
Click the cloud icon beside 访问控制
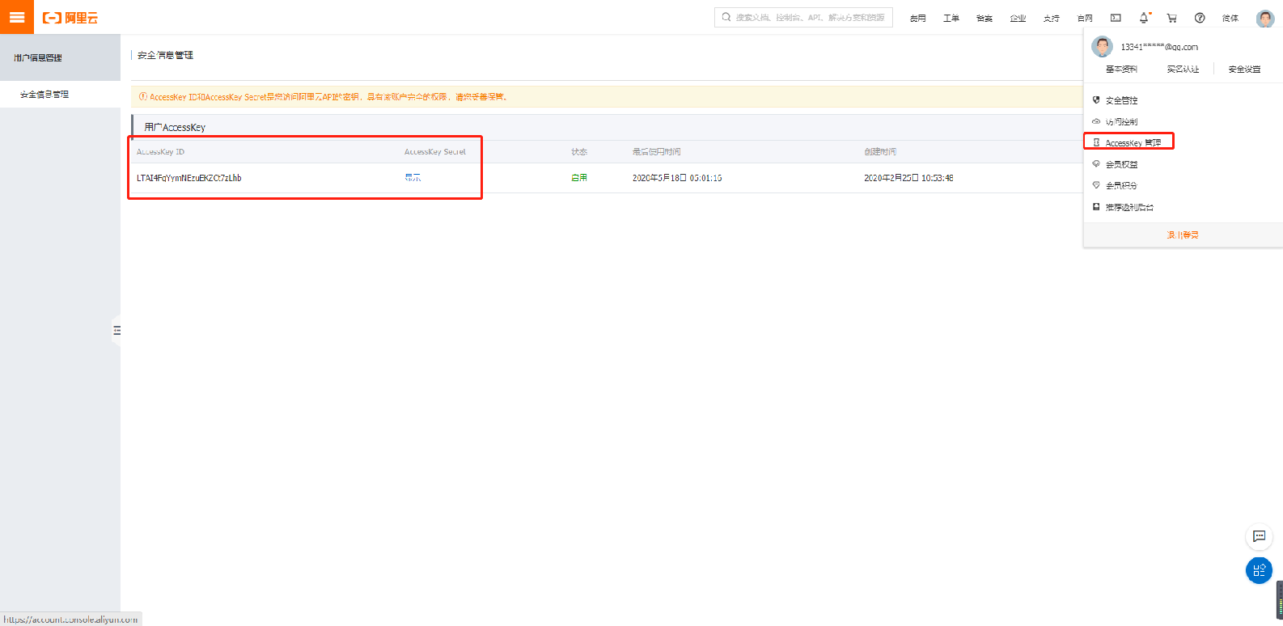tap(1096, 121)
